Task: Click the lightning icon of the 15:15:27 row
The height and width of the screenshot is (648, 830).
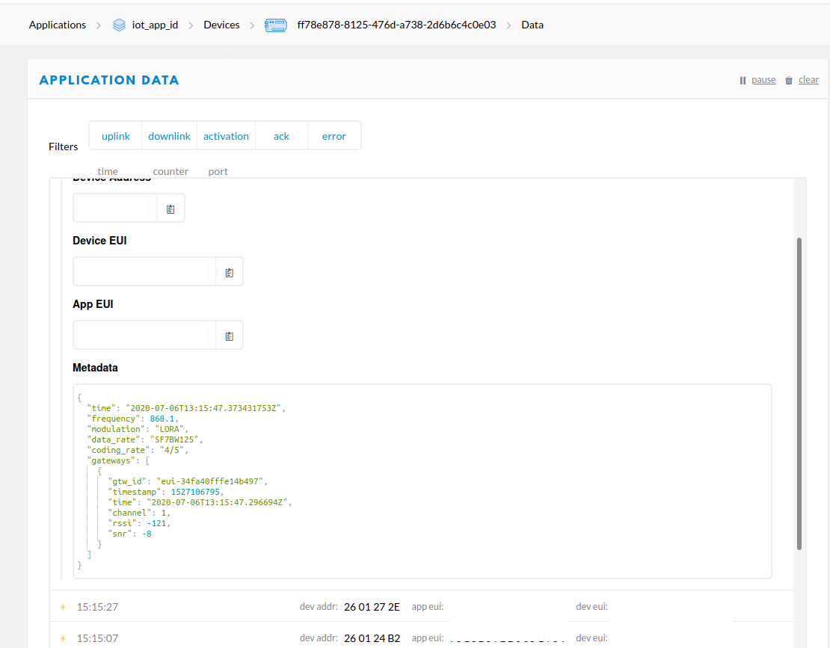Action: 63,607
